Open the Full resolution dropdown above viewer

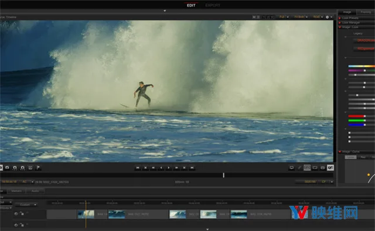(284, 17)
